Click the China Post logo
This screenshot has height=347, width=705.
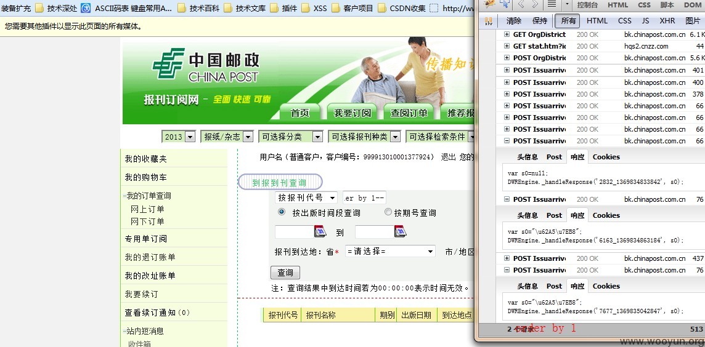[205, 66]
